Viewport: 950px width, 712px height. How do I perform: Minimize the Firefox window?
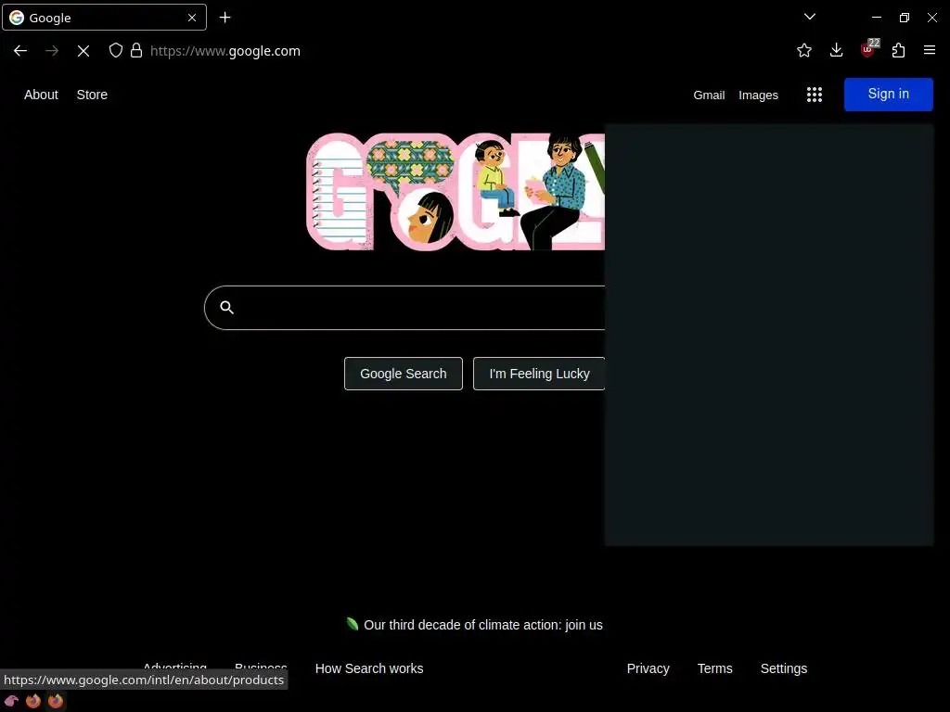coord(876,18)
